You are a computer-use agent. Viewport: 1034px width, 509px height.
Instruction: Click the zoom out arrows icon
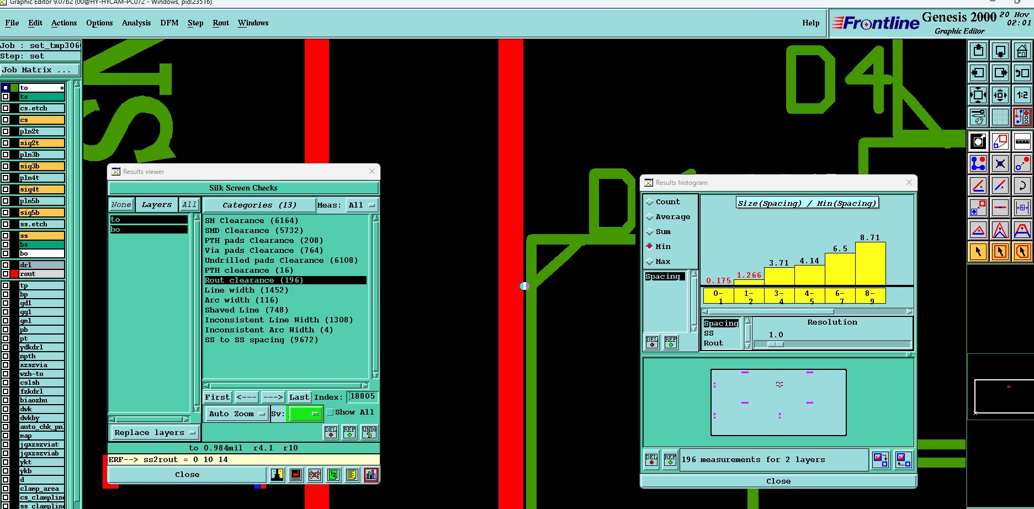[x=1000, y=95]
